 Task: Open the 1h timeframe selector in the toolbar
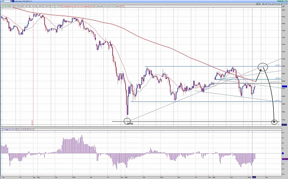(263, 4)
